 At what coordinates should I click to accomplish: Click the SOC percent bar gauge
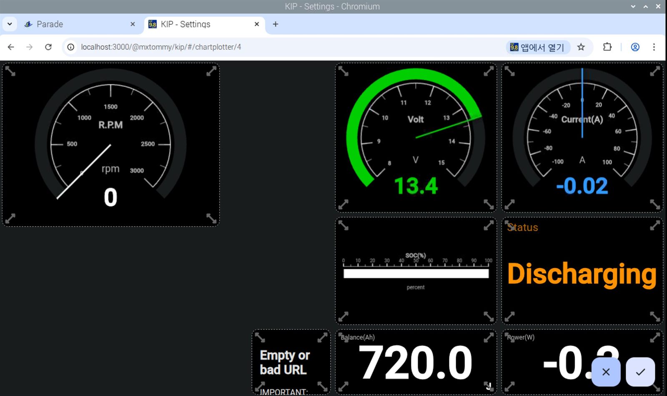pos(416,273)
